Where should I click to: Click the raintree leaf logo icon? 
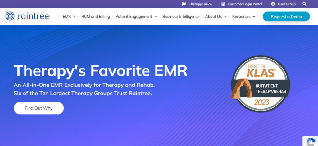click(10, 17)
